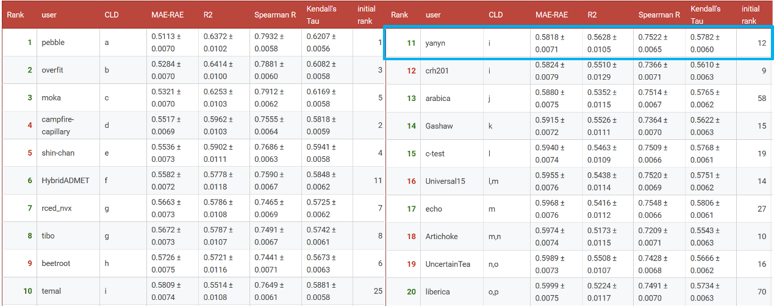Select the user name yanyn

(435, 43)
